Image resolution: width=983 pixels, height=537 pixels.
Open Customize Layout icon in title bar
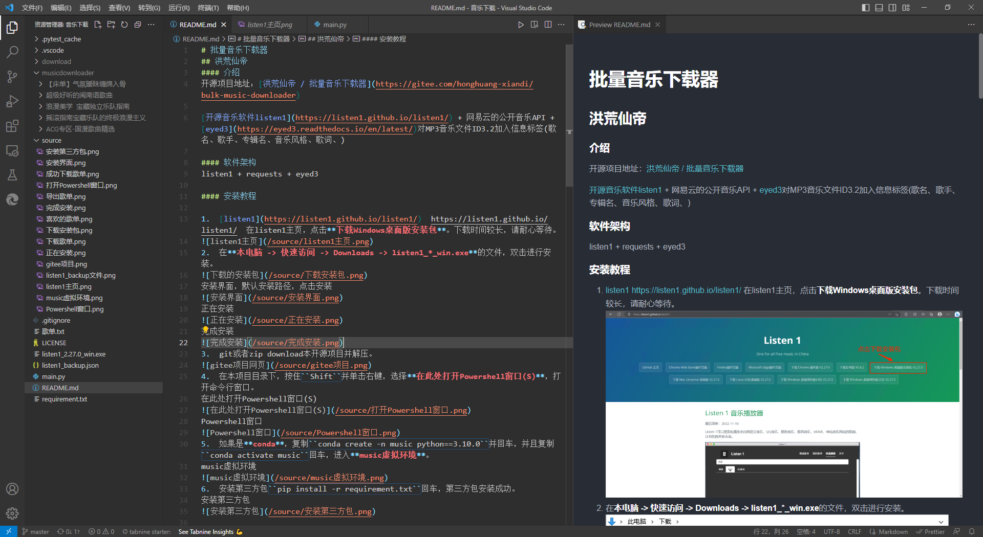(906, 8)
